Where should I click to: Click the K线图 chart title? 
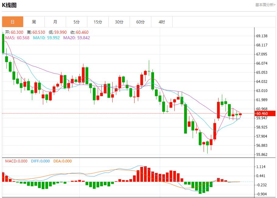click(x=9, y=5)
